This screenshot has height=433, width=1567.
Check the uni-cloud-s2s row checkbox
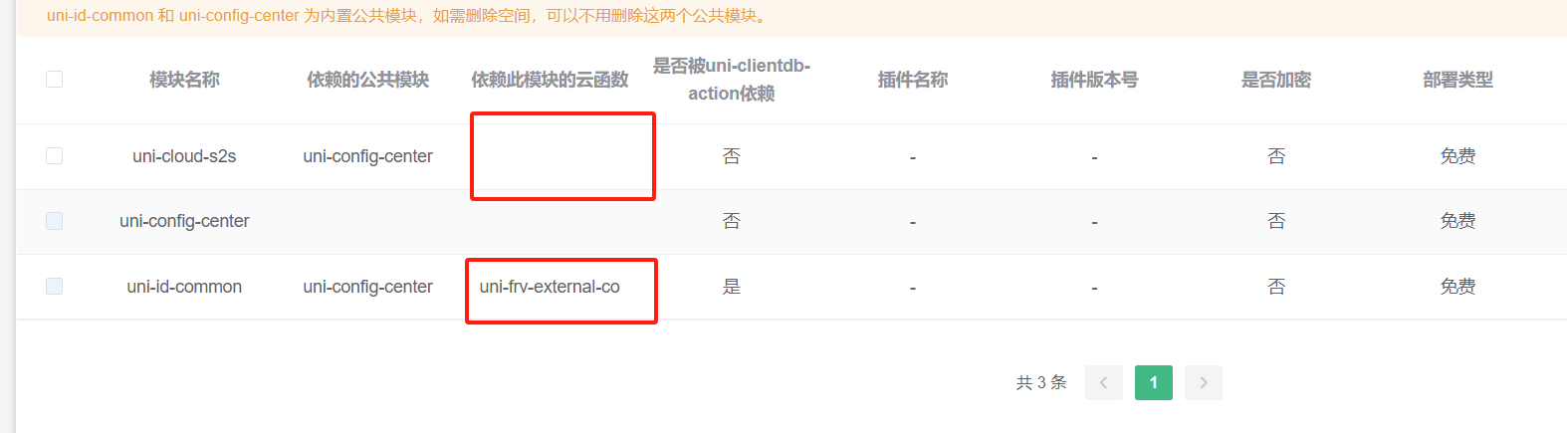coord(55,156)
